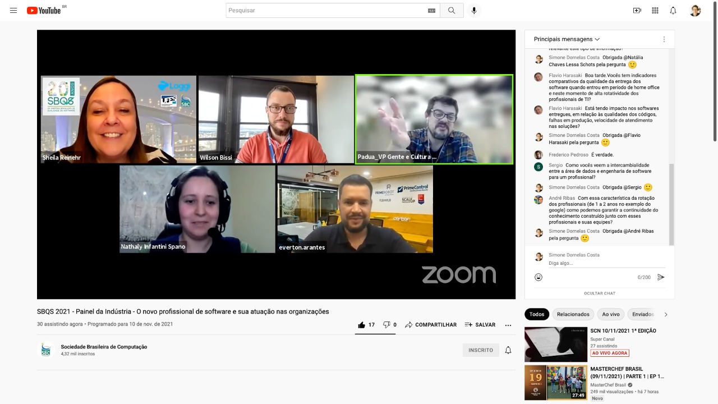Image resolution: width=718 pixels, height=404 pixels.
Task: Open the create video icon
Action: (637, 11)
